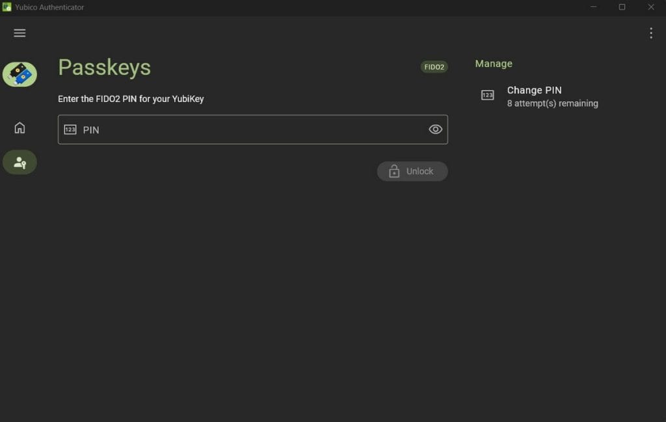Click the Manage panel heading

[494, 64]
